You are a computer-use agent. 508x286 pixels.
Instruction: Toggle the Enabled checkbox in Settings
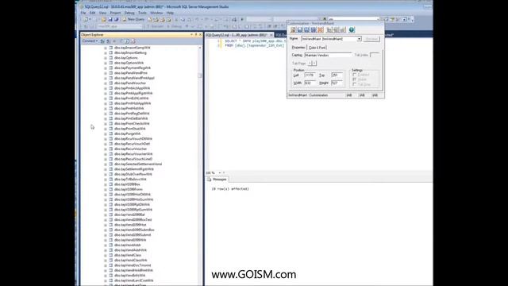click(x=355, y=75)
